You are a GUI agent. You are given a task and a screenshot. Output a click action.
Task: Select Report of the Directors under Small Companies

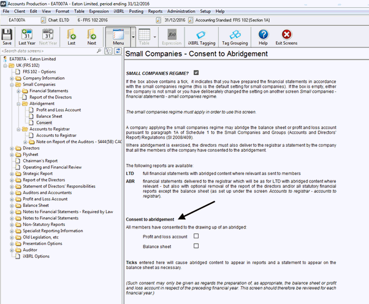coord(50,97)
